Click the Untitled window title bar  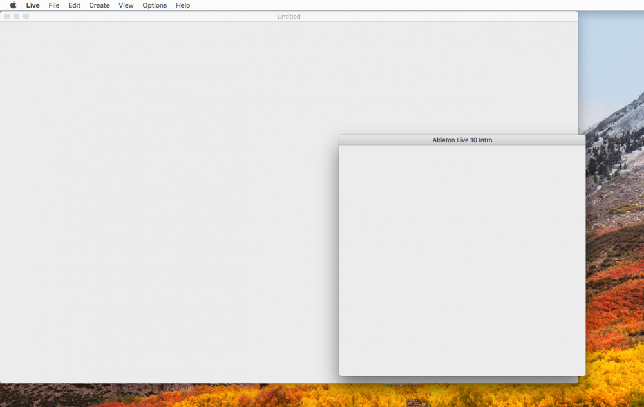click(x=289, y=17)
